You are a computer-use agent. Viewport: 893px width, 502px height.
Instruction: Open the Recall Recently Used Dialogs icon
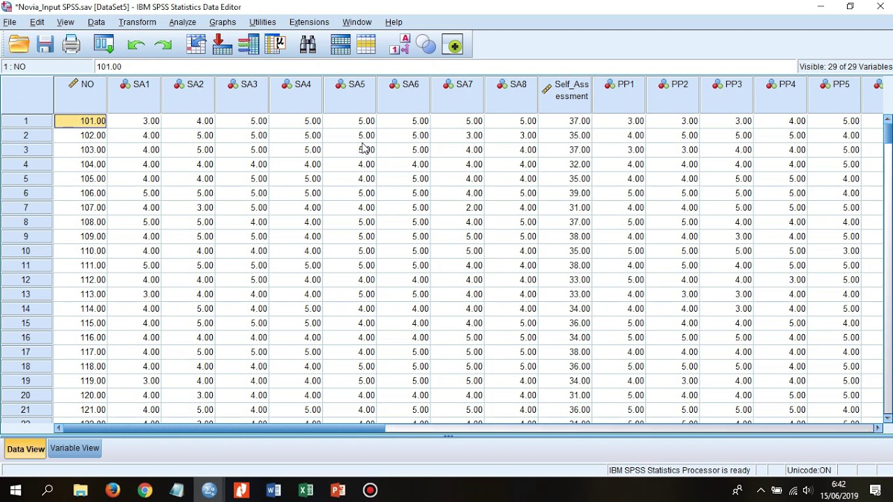[104, 45]
